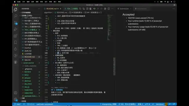Click line number 100 in the gutter

click(x=46, y=53)
